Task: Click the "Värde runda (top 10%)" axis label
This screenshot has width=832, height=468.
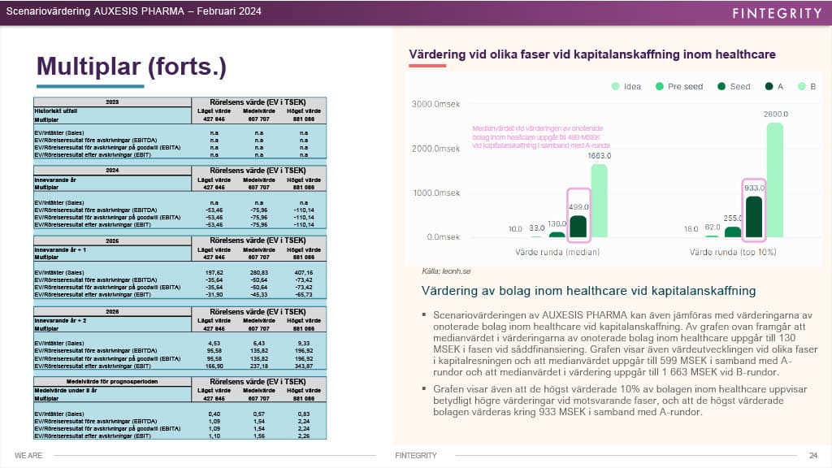Action: click(x=733, y=252)
